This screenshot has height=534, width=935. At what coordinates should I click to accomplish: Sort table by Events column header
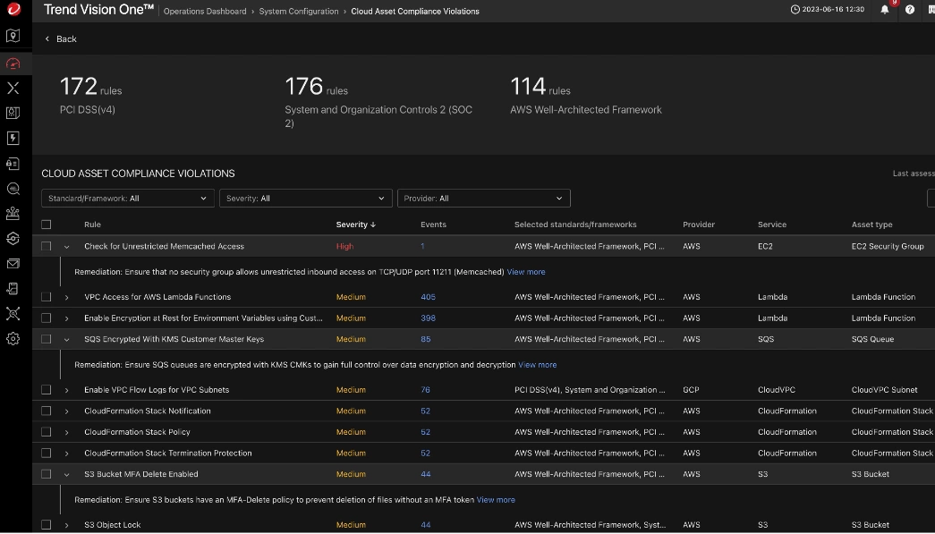(434, 225)
